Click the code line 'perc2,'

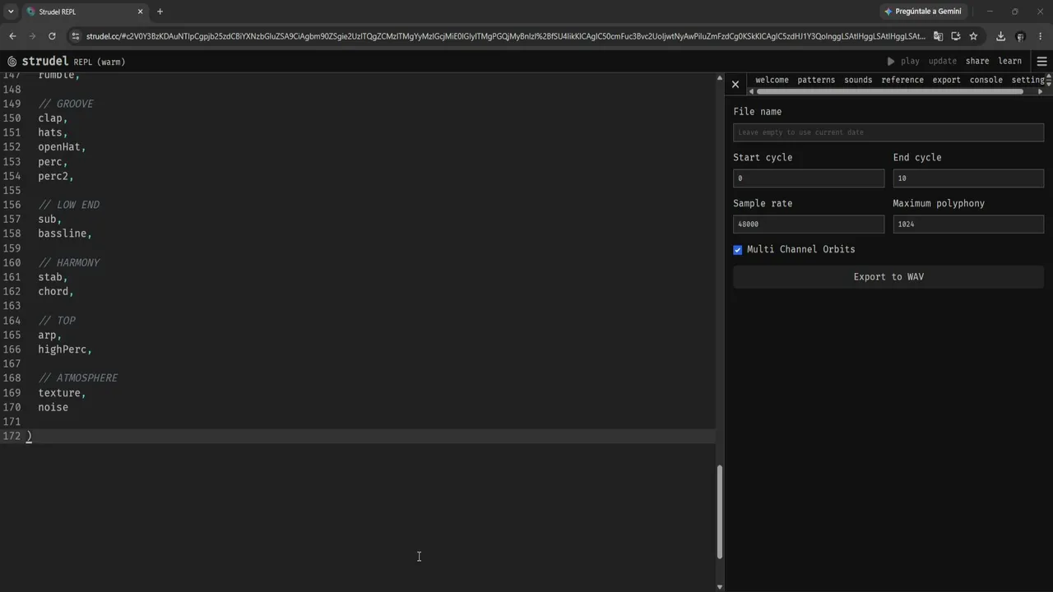(56, 176)
